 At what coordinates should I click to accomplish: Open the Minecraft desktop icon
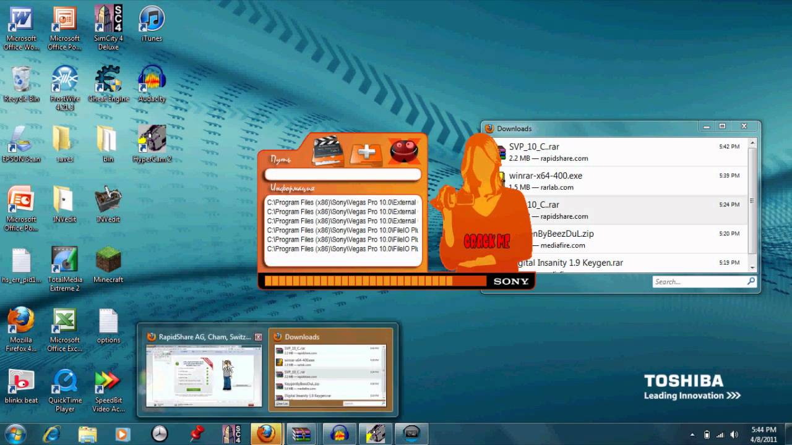pyautogui.click(x=108, y=266)
